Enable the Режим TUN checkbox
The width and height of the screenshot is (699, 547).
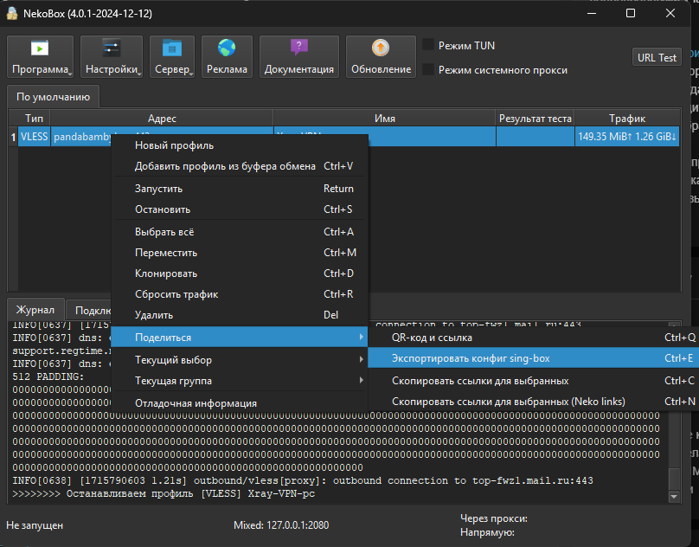(x=428, y=45)
